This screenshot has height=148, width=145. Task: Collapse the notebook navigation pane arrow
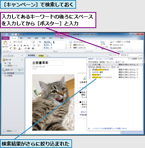(x=22, y=55)
